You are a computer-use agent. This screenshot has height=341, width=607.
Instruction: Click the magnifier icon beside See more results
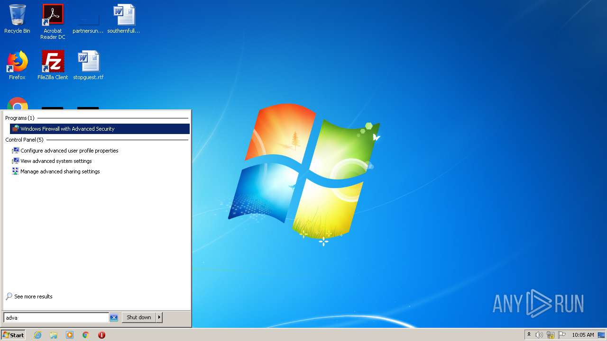[9, 296]
